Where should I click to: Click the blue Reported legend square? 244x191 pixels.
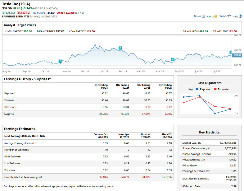point(197,89)
